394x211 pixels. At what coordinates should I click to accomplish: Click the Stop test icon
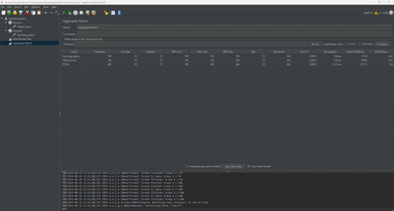coord(75,13)
